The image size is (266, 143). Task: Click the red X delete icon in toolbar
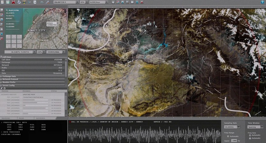[13, 2]
